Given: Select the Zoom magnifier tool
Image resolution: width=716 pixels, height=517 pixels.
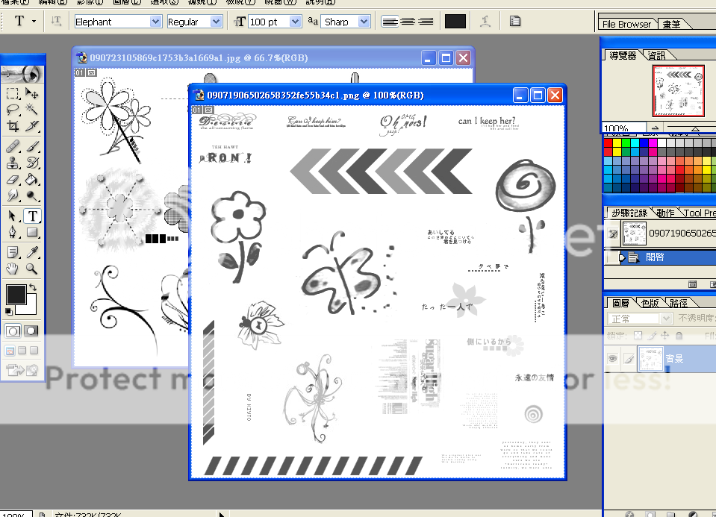Looking at the screenshot, I should pos(32,269).
